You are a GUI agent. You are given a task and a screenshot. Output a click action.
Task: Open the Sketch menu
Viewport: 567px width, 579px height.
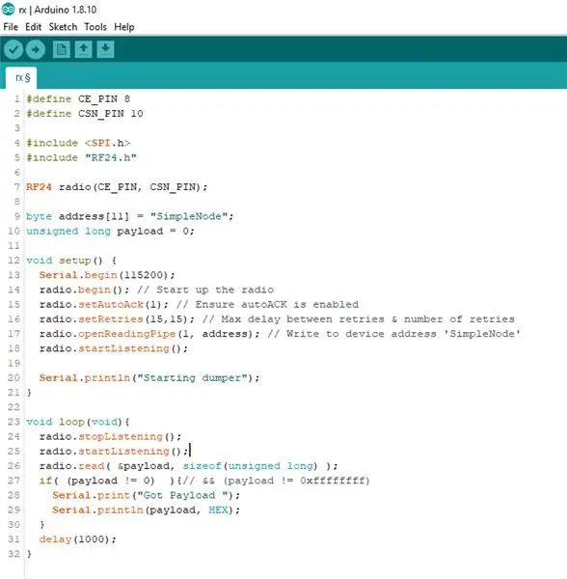(63, 27)
